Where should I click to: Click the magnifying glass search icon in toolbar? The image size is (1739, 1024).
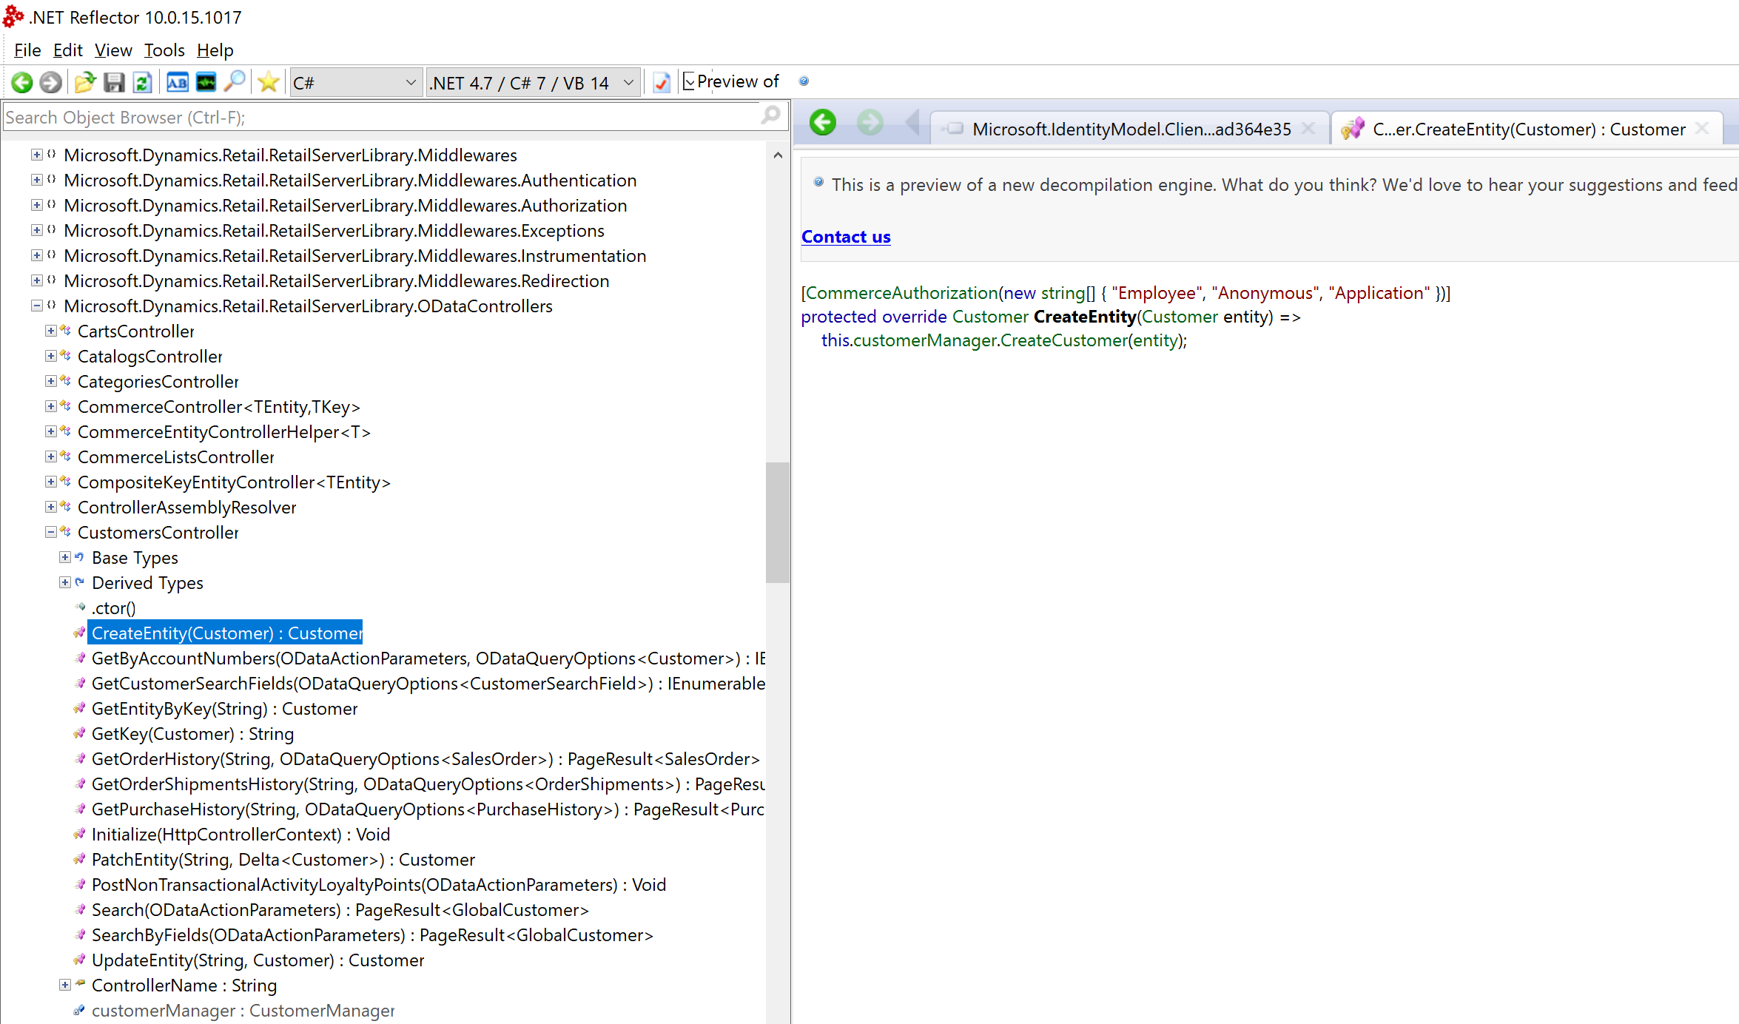click(235, 81)
